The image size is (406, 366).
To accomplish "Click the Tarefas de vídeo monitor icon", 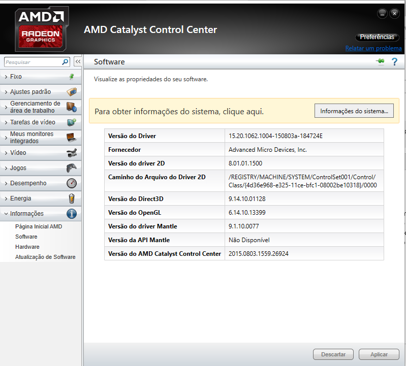I will 72,122.
